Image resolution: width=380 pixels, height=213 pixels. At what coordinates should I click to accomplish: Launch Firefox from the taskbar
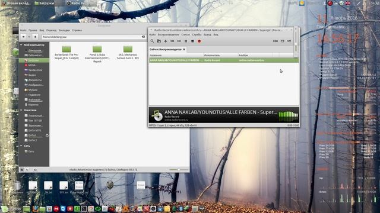[x=36, y=209]
